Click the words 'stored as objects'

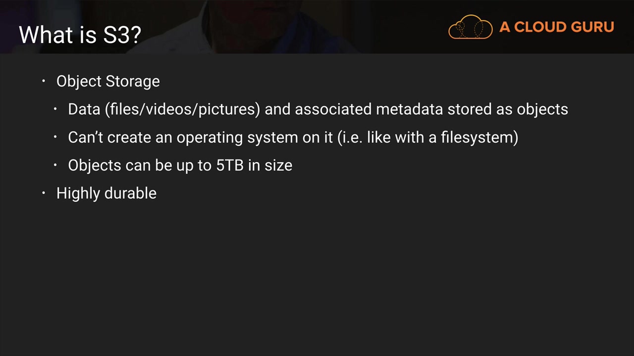508,109
